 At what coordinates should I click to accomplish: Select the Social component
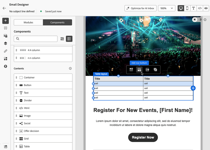43,123
